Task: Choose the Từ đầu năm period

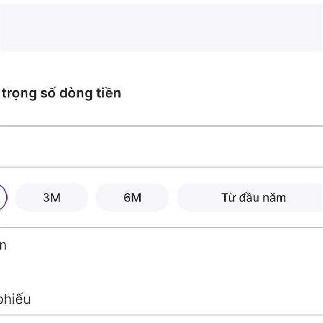Action: 253,198
